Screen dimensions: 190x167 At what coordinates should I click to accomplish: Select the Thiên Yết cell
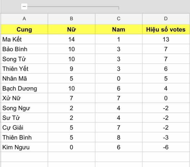[24, 69]
